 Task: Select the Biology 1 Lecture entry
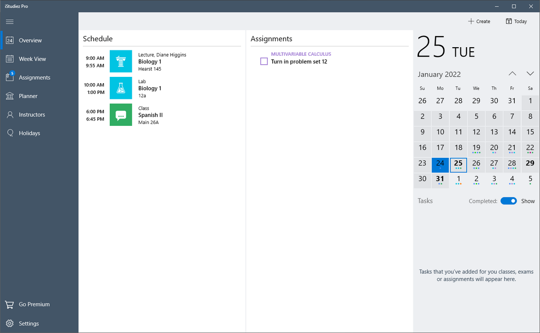(x=149, y=62)
